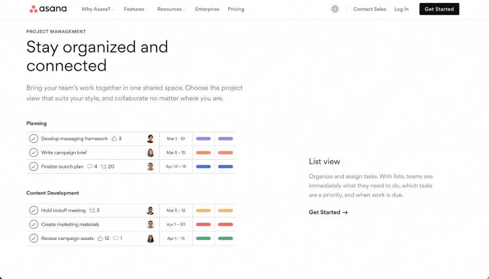Open comments icon on Finalize launch plan
Screen dimensions: 489x279
(91, 166)
